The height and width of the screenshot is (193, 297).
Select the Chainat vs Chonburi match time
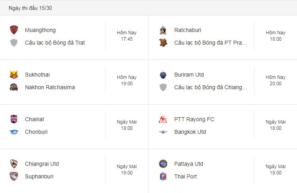coord(127,125)
